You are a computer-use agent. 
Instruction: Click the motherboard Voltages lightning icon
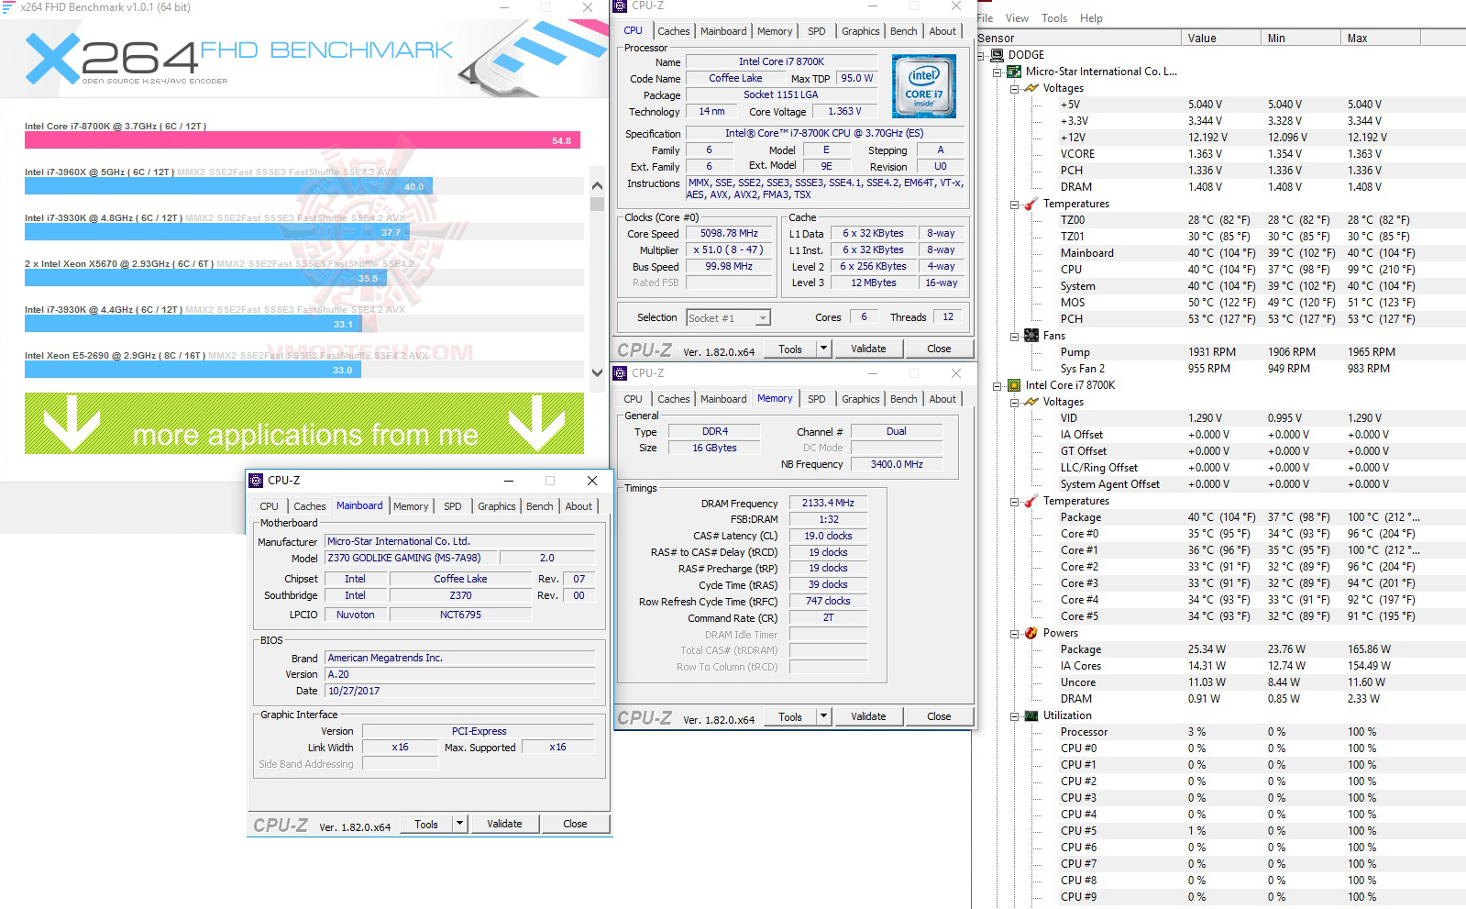(x=1031, y=88)
